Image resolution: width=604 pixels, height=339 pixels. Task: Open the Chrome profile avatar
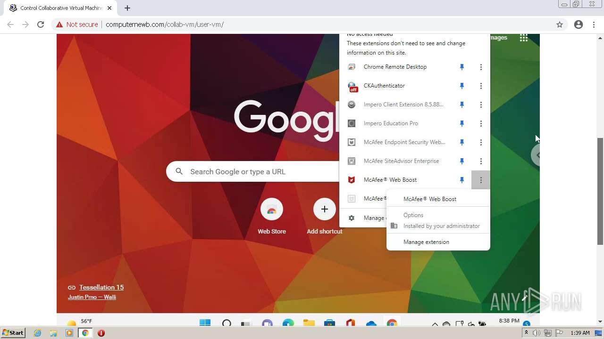[579, 24]
